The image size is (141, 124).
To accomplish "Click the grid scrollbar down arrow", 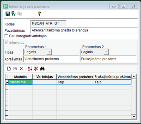I will click(134, 117).
